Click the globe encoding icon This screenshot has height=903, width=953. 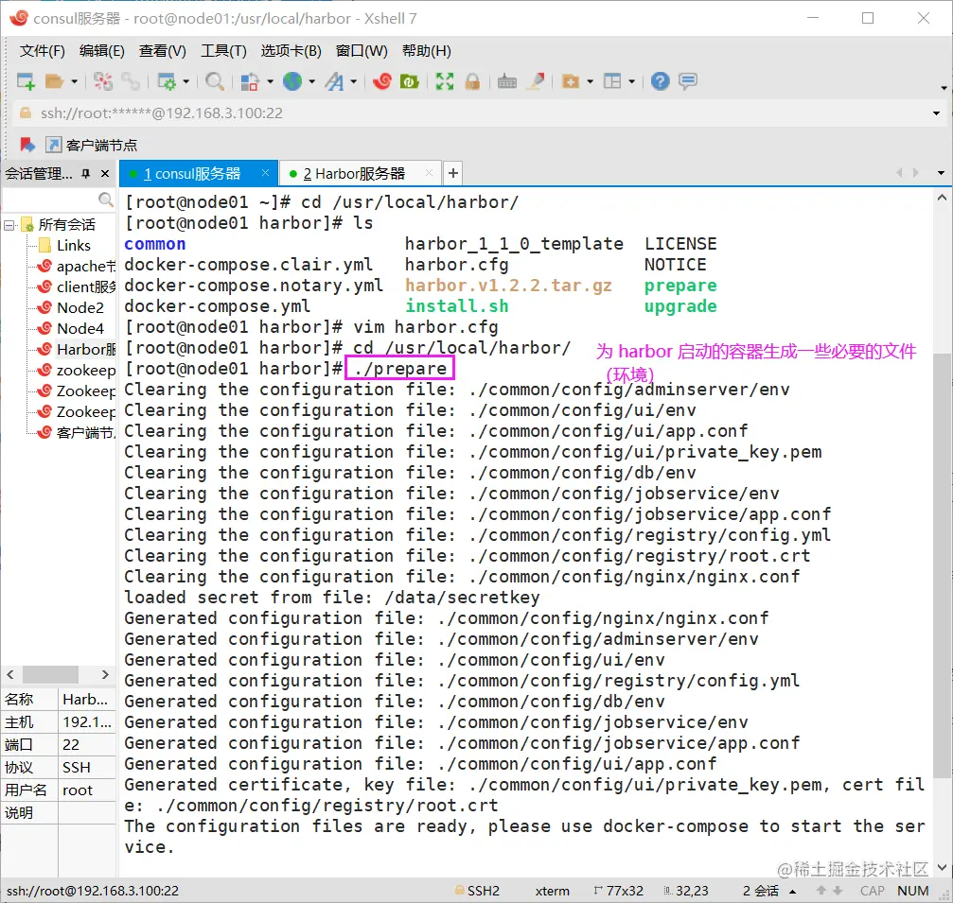[x=292, y=80]
